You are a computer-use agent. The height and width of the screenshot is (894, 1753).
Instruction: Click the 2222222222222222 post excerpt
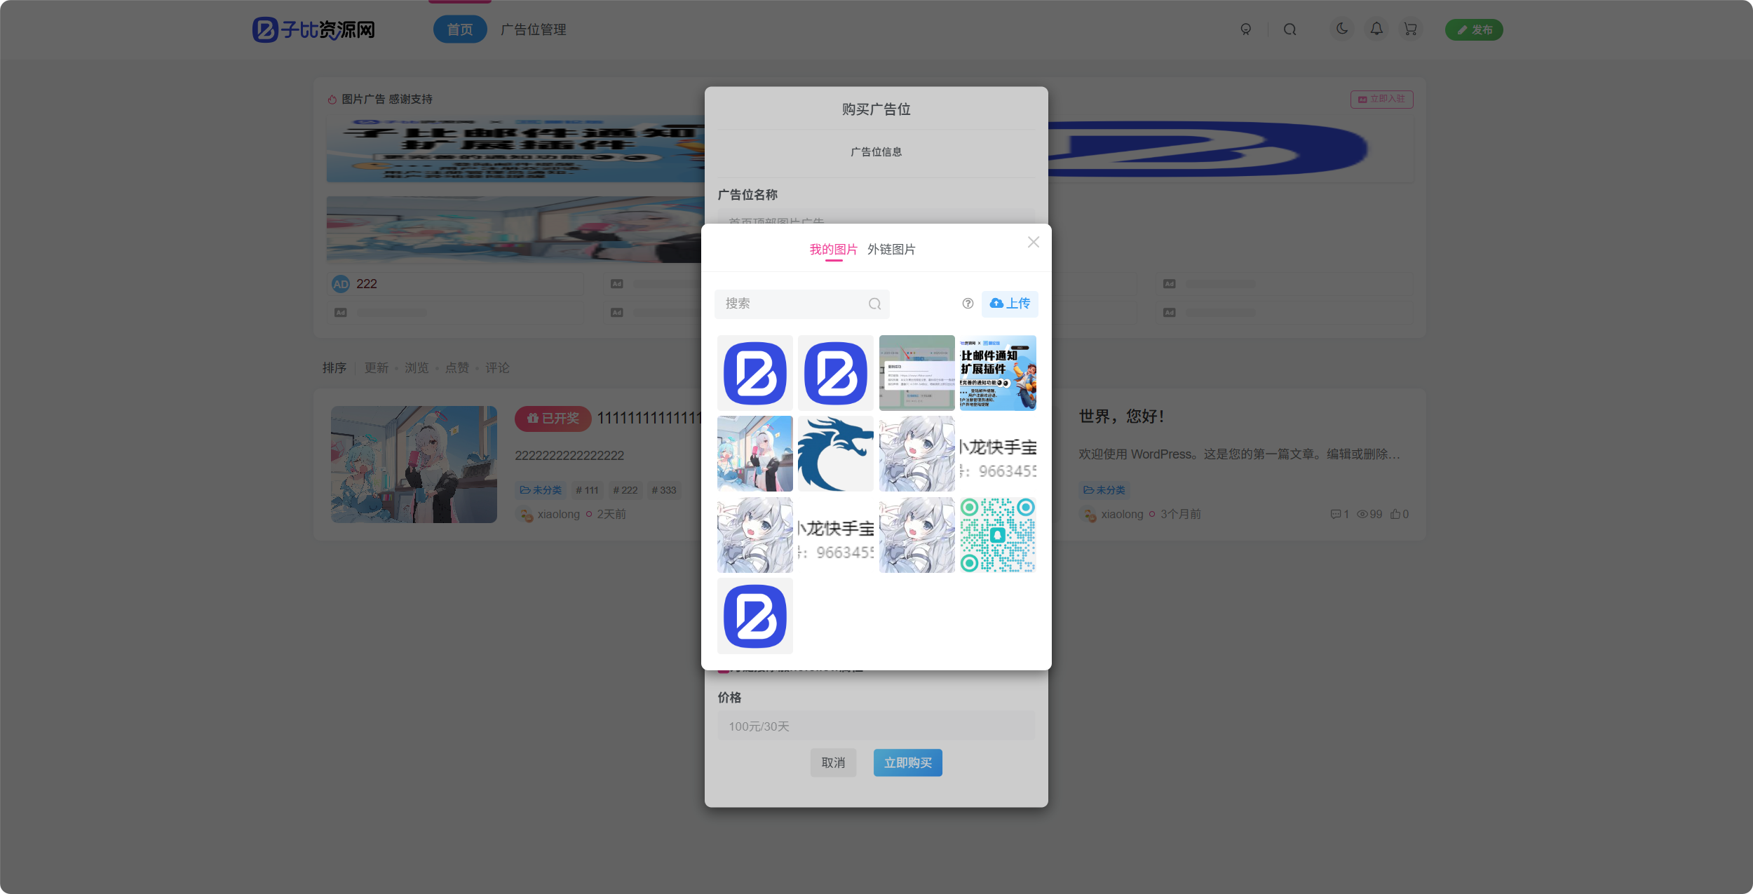point(569,456)
